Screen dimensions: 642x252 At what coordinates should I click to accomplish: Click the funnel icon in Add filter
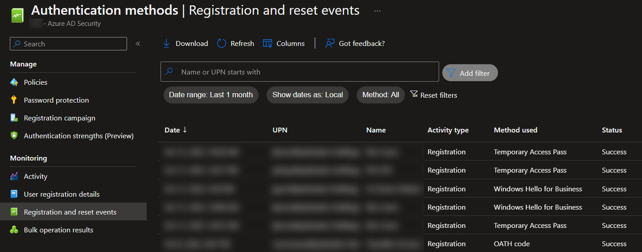pos(451,73)
